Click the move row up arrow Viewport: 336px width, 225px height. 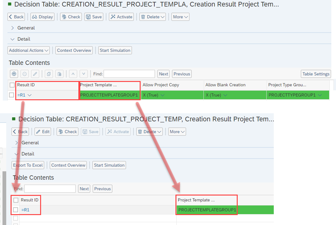(73, 74)
